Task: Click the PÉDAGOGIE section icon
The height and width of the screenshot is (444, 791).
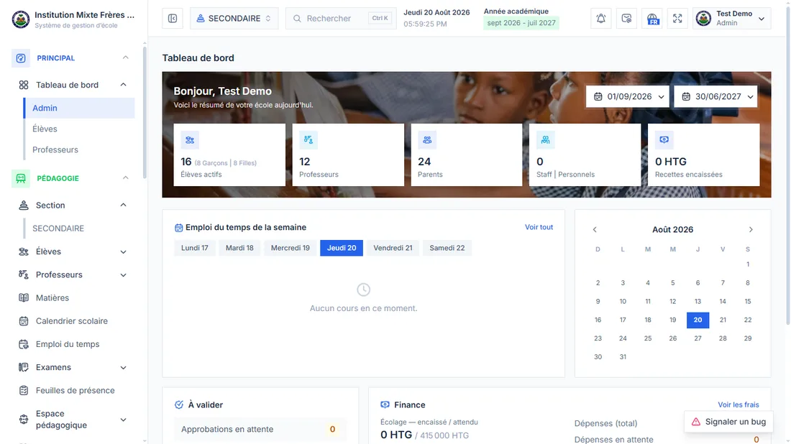Action: 21,178
